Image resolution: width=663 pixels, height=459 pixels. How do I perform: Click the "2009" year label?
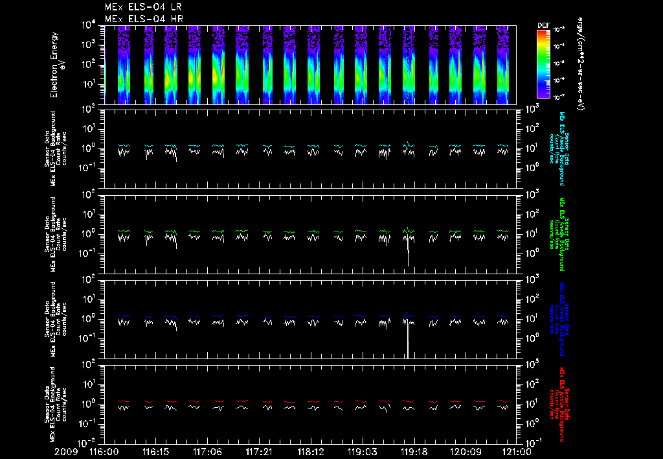(66, 453)
